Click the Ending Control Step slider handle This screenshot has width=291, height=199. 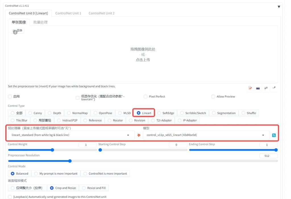(276, 150)
